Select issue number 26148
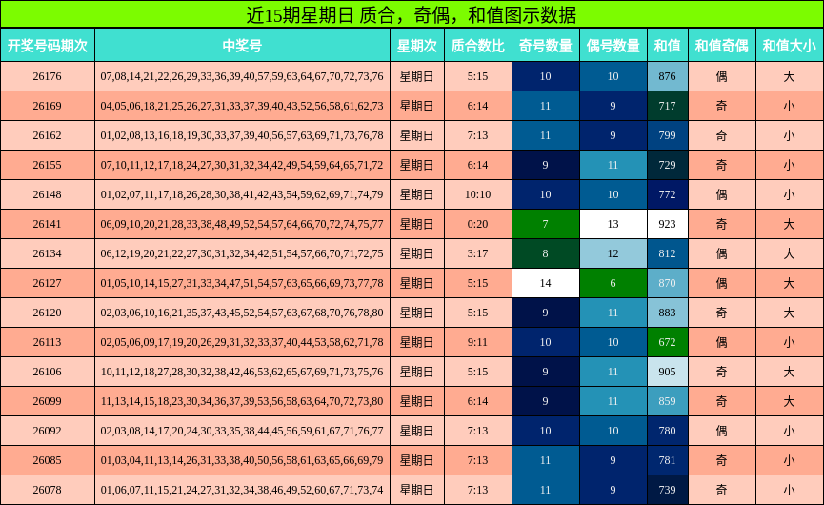Viewport: 824px width, 505px height. tap(48, 194)
